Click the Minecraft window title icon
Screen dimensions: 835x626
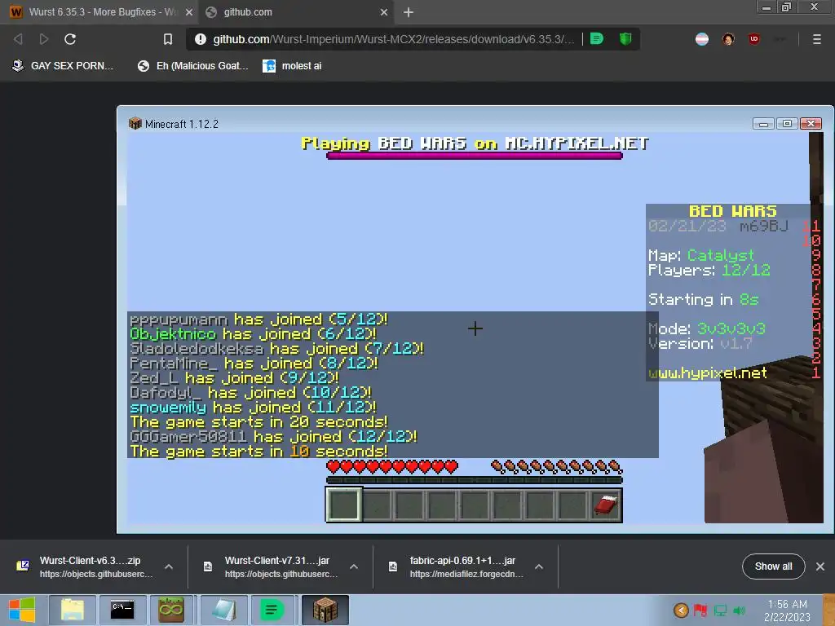coord(135,124)
